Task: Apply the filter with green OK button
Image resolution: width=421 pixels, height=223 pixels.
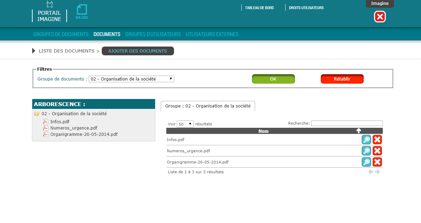Action: coord(273,79)
